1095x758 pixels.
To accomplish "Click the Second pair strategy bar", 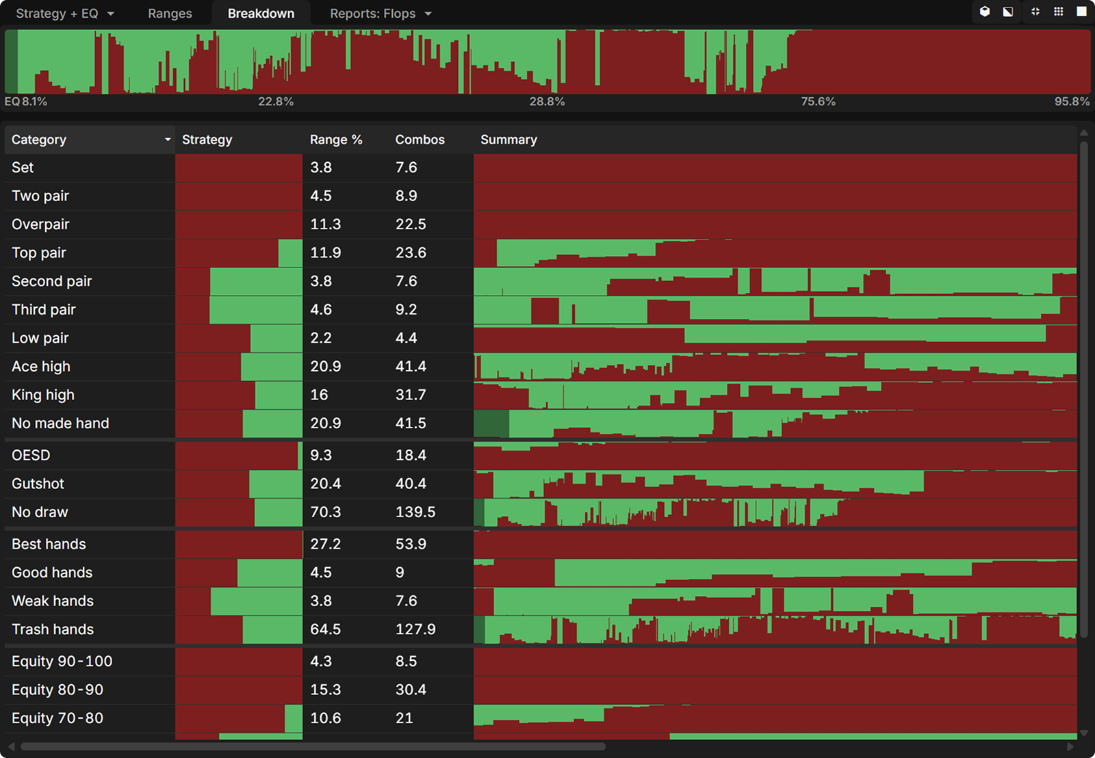I will (238, 281).
